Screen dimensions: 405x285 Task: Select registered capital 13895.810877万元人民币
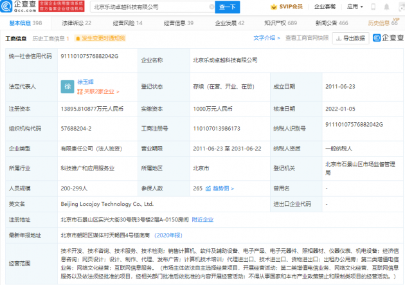point(92,109)
